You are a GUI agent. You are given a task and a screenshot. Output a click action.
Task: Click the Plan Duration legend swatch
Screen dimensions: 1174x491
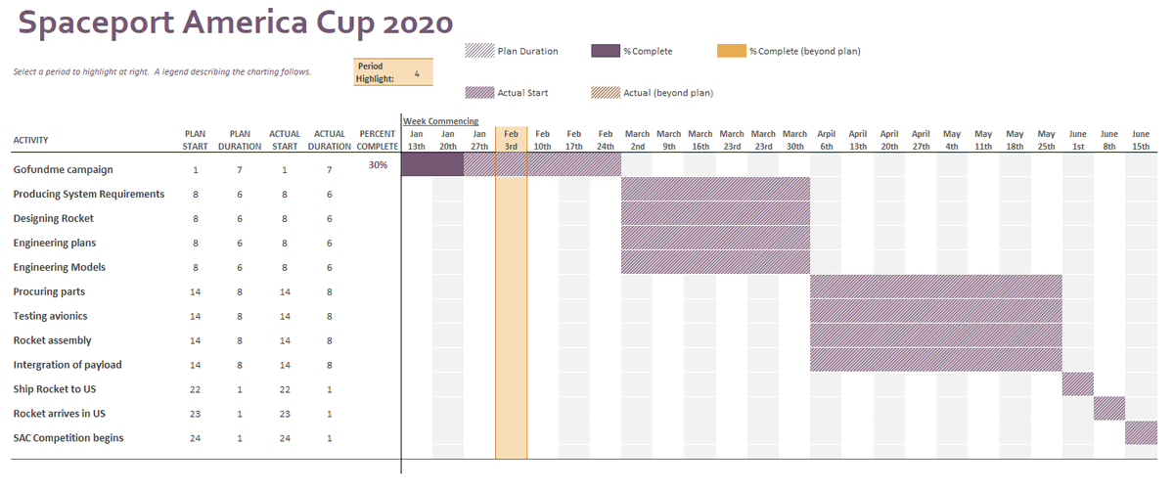(x=480, y=51)
